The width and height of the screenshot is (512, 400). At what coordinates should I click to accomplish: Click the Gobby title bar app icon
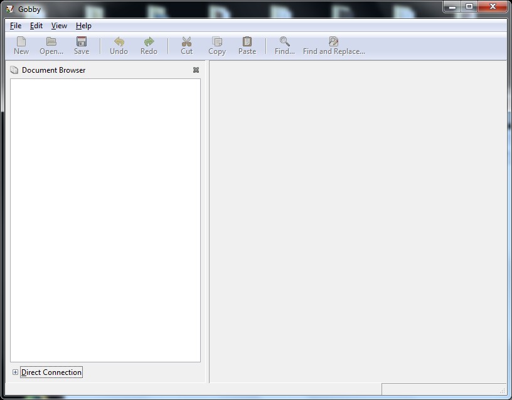10,9
